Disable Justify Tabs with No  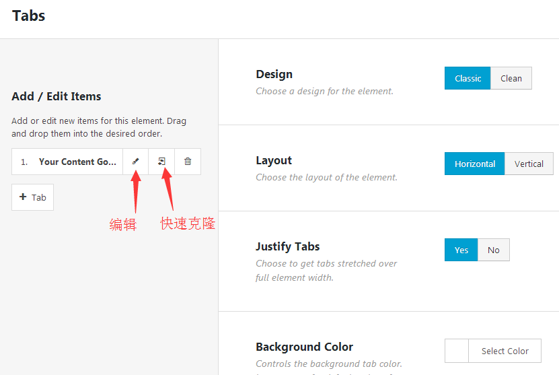pos(493,250)
